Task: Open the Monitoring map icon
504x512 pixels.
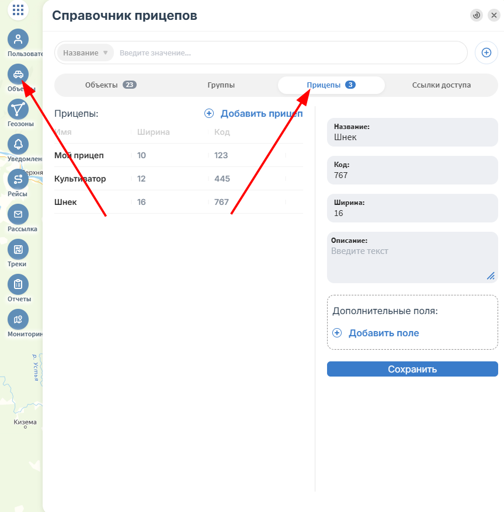Action: pos(18,319)
